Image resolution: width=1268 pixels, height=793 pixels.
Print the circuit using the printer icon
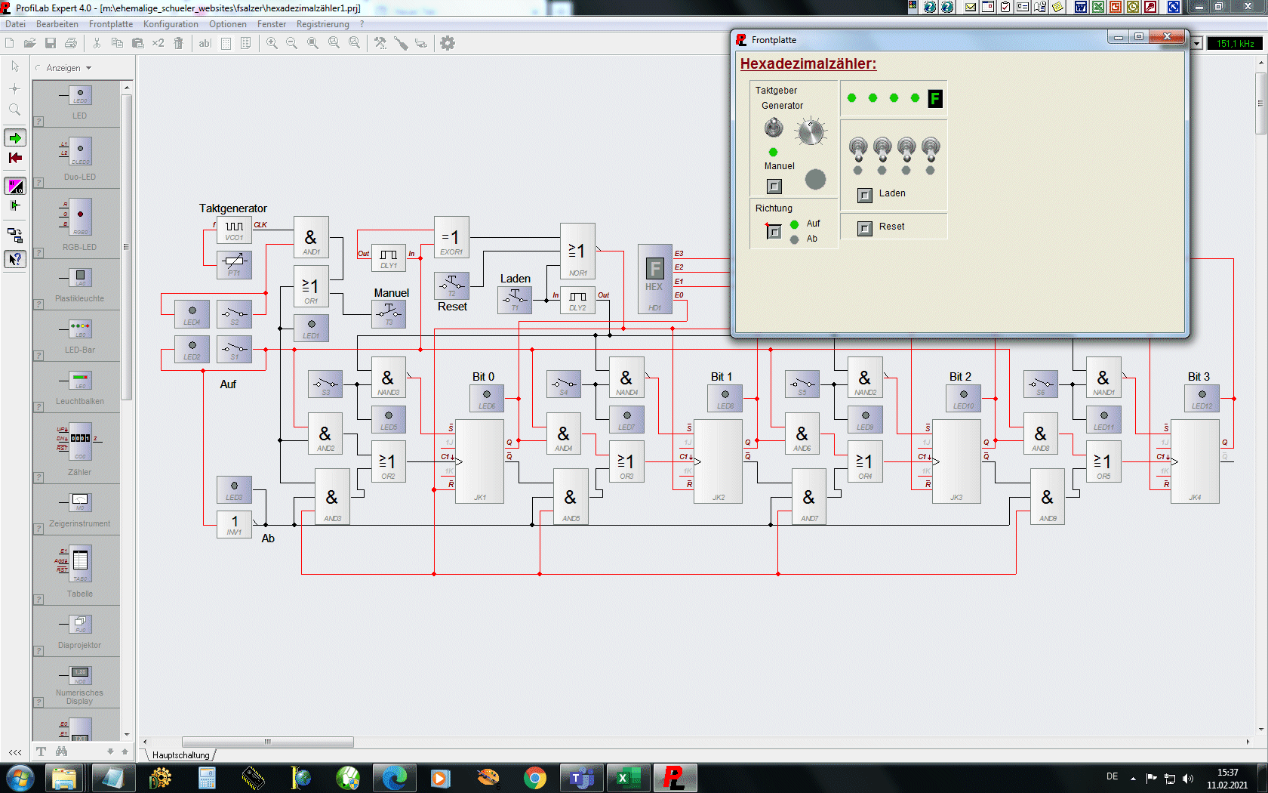point(71,43)
